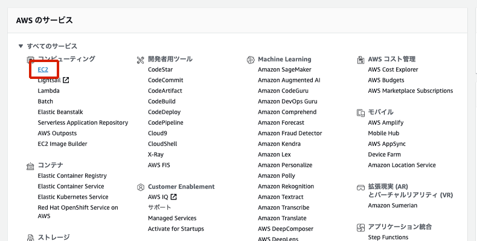Viewport: 477px width, 241px height.
Task: Open CodeArtifact
Action: click(165, 91)
